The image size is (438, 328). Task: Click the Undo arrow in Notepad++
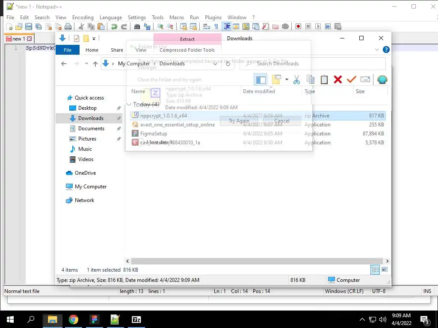point(114,26)
